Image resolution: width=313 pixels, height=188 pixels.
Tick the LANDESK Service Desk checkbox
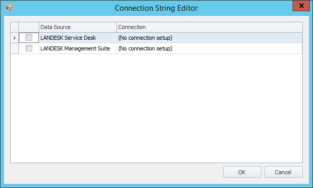pos(29,37)
